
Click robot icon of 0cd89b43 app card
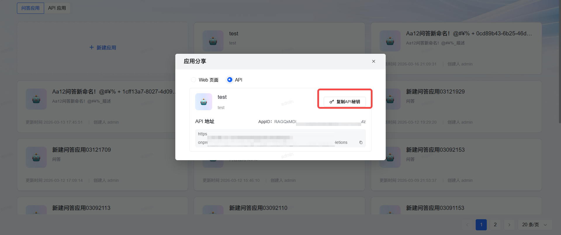(390, 41)
